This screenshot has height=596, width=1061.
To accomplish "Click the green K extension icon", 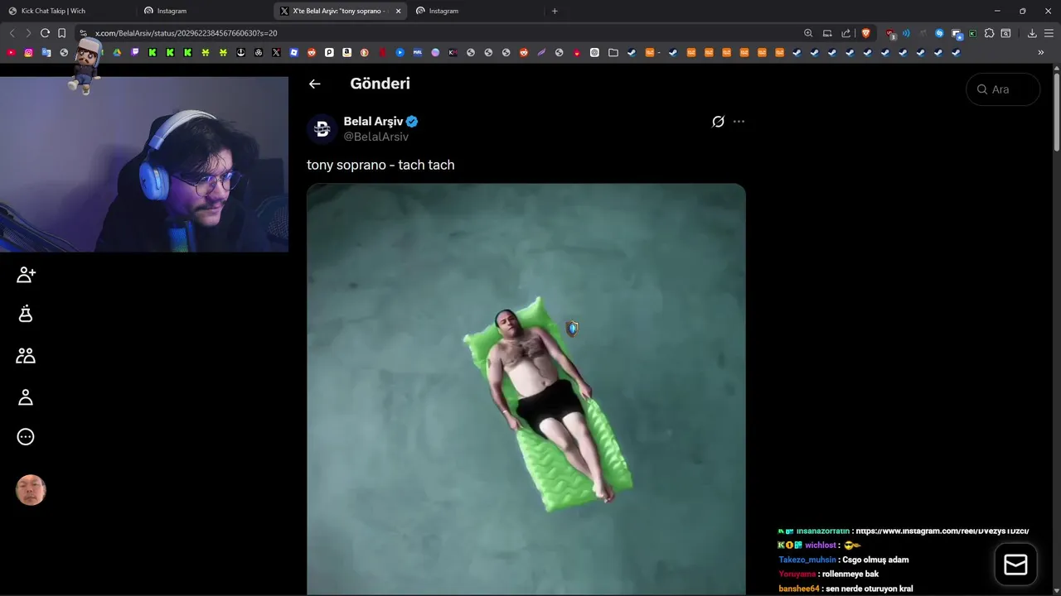I will point(972,33).
